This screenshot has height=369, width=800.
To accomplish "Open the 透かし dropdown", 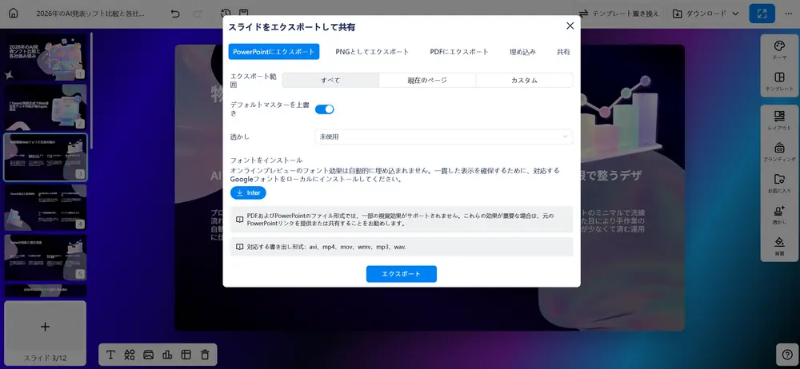I will pos(444,137).
